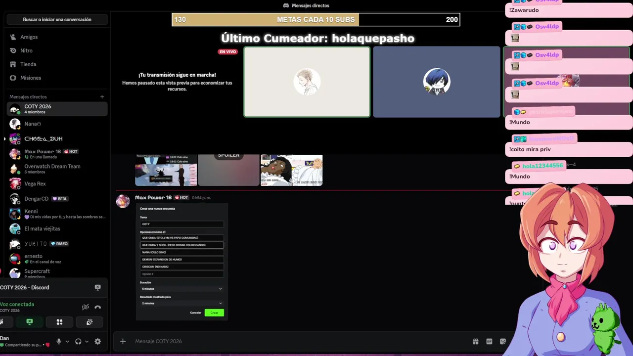Deafen audio with the headphones icon
This screenshot has height=356, width=633.
[78, 341]
